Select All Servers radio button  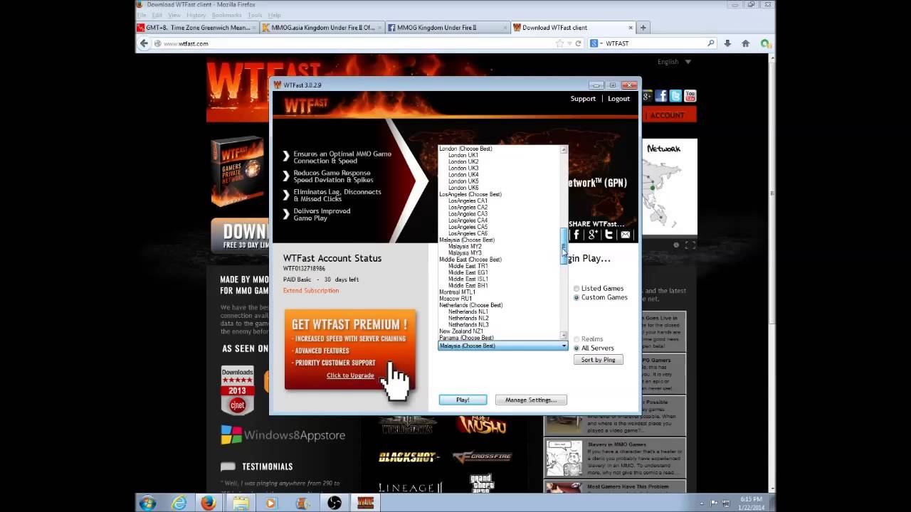pyautogui.click(x=576, y=348)
